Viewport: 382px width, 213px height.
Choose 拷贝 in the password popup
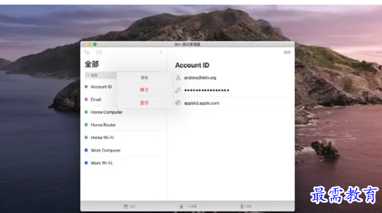pyautogui.click(x=144, y=90)
